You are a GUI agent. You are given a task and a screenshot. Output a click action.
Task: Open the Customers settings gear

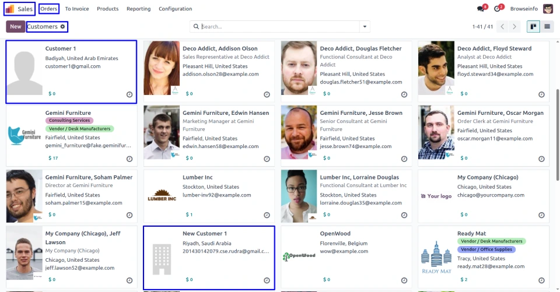click(62, 27)
